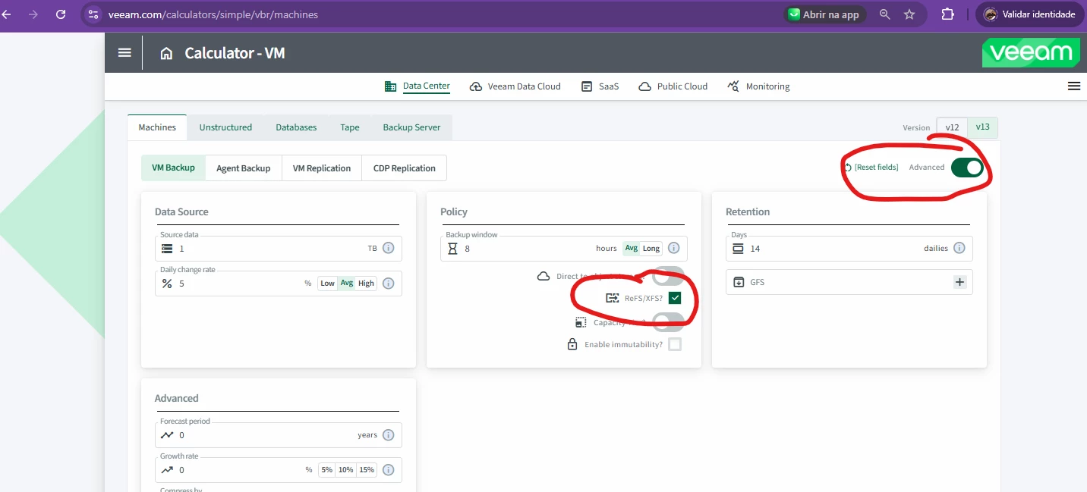The width and height of the screenshot is (1087, 492).
Task: Set Backup window to Avg
Action: [x=632, y=249]
